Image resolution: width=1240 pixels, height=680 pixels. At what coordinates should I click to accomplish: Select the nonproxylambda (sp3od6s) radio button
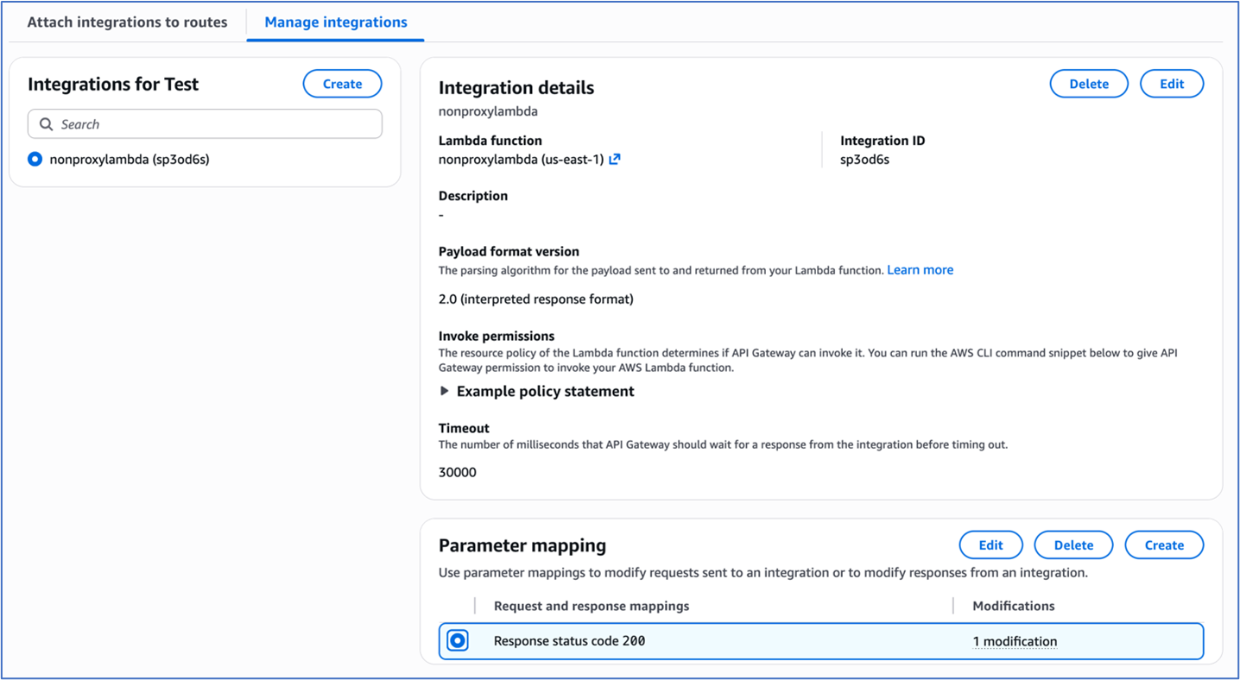35,159
